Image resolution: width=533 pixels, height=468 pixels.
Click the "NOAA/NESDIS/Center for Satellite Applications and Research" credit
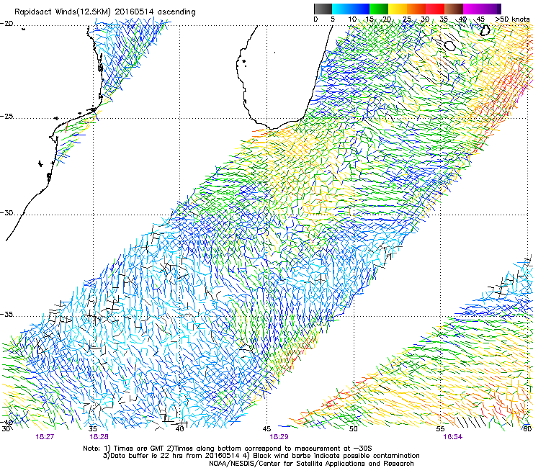[x=311, y=464]
